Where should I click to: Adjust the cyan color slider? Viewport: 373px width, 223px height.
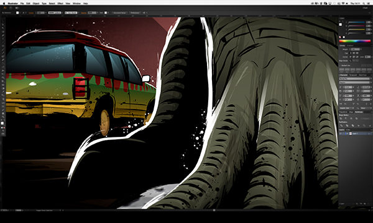tap(357, 22)
